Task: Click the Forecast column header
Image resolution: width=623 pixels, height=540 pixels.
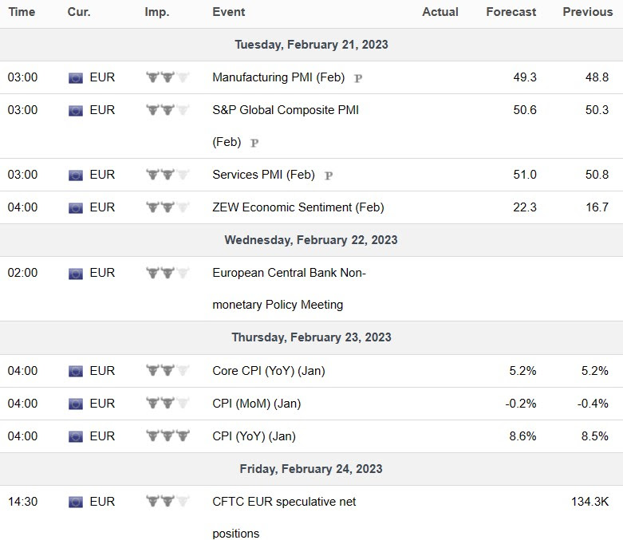Action: [x=511, y=12]
